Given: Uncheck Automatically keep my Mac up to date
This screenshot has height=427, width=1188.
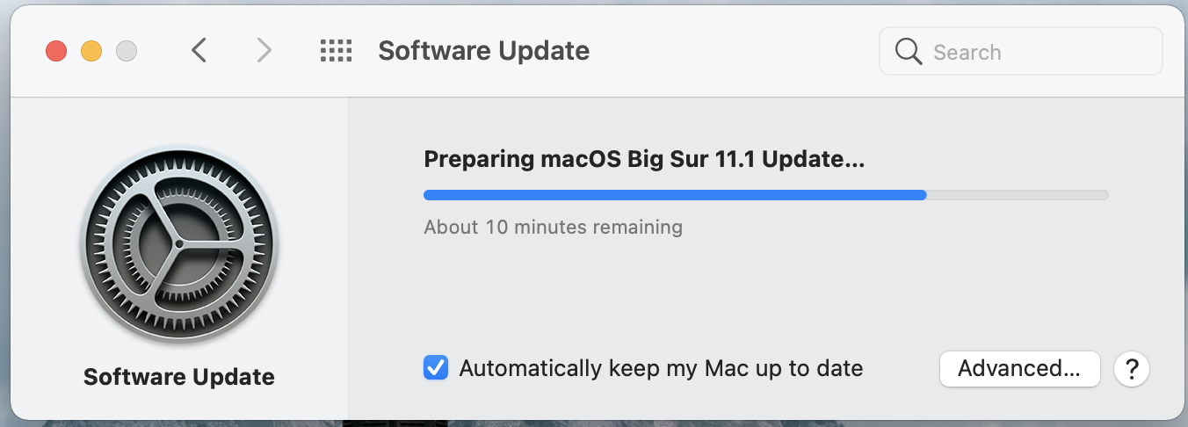Looking at the screenshot, I should click(436, 368).
